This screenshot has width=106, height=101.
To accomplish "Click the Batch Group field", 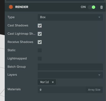I will tap(70, 67).
